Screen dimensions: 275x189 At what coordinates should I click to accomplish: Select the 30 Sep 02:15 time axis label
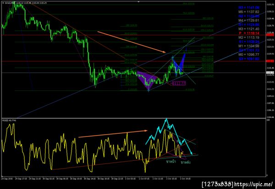pos(49,178)
